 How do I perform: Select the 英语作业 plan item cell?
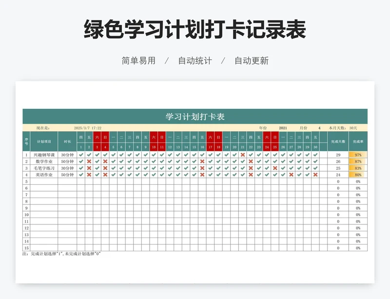[44, 175]
